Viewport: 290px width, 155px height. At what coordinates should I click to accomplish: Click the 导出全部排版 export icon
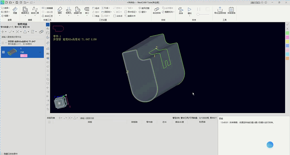coord(220,10)
